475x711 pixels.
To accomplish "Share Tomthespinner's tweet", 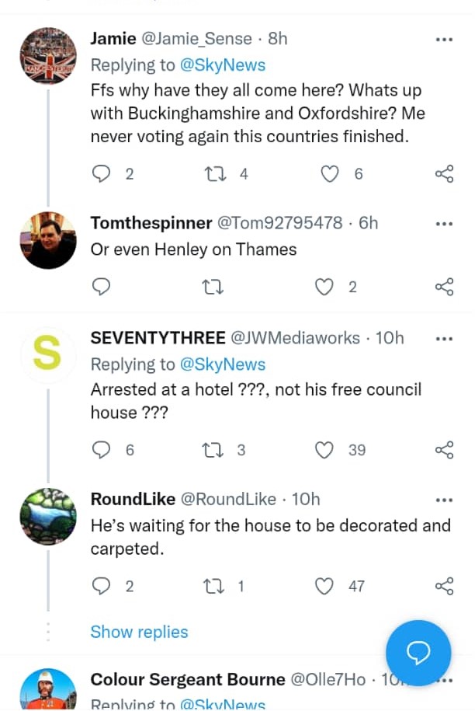I will click(x=445, y=288).
